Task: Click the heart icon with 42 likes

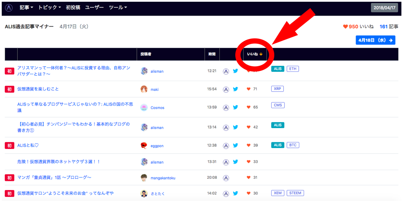Action: [x=249, y=127]
